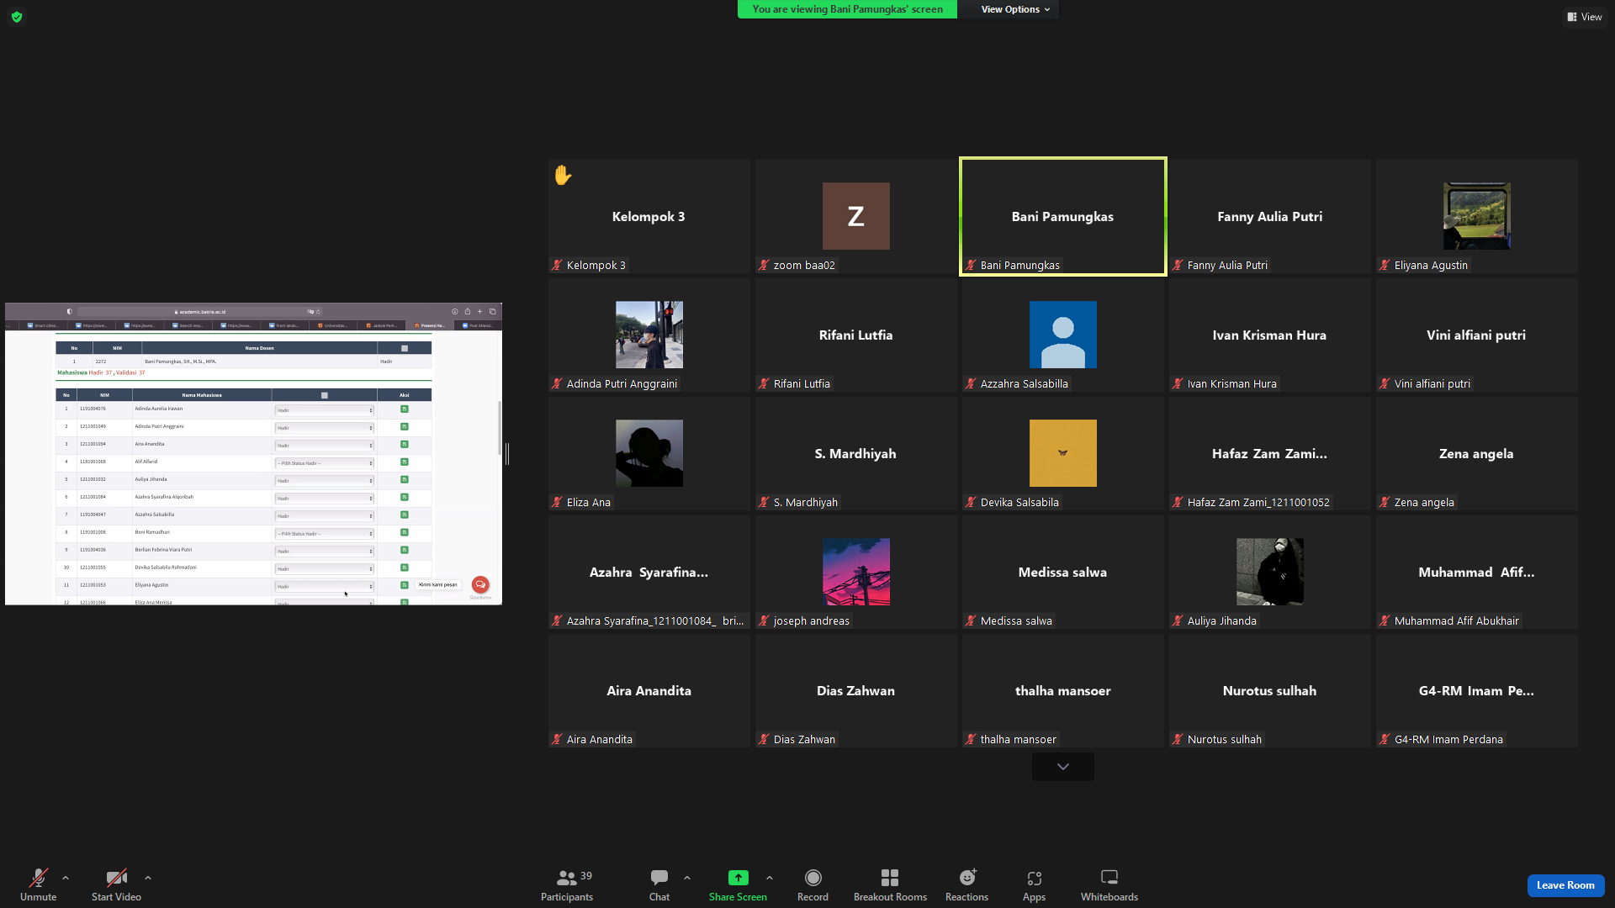
Task: Open attendance dropdown for Beni Ramadhan
Action: point(325,534)
